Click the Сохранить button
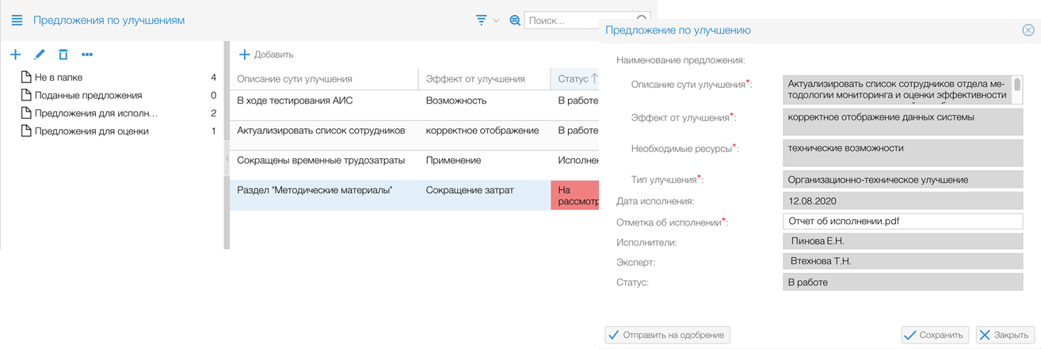Screen dimensions: 1041x349 (935, 335)
